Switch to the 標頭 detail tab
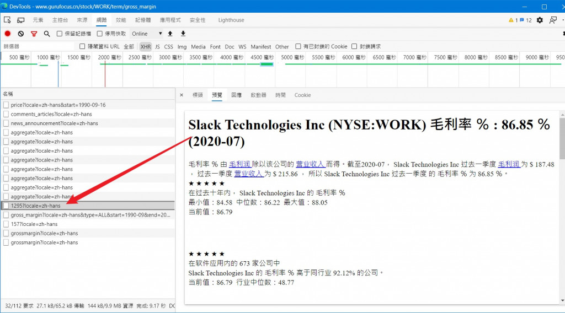Image resolution: width=565 pixels, height=313 pixels. pyautogui.click(x=198, y=95)
